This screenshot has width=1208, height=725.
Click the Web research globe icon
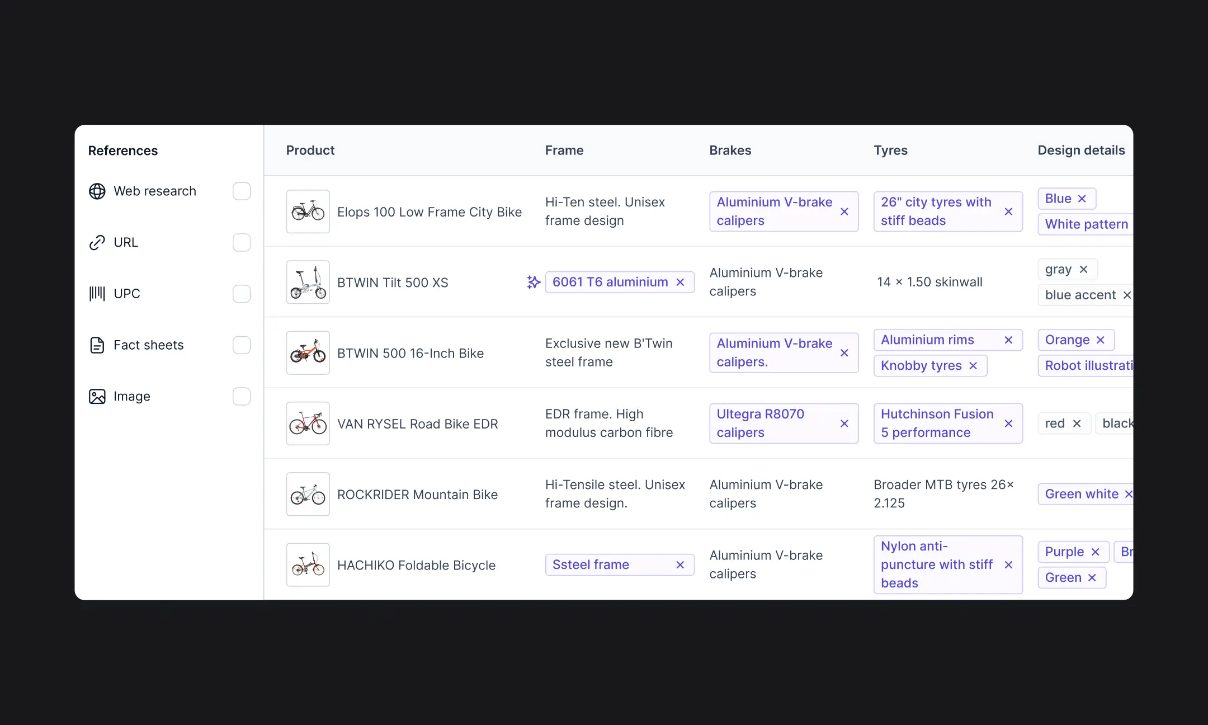coord(97,191)
